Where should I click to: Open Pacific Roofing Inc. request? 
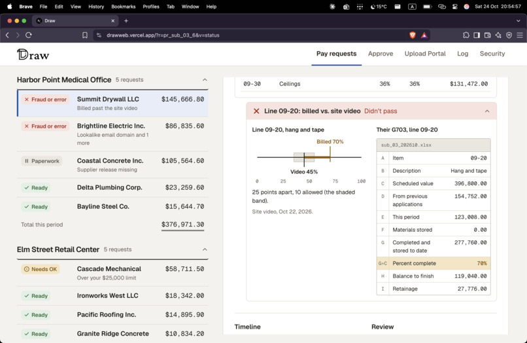(112, 315)
